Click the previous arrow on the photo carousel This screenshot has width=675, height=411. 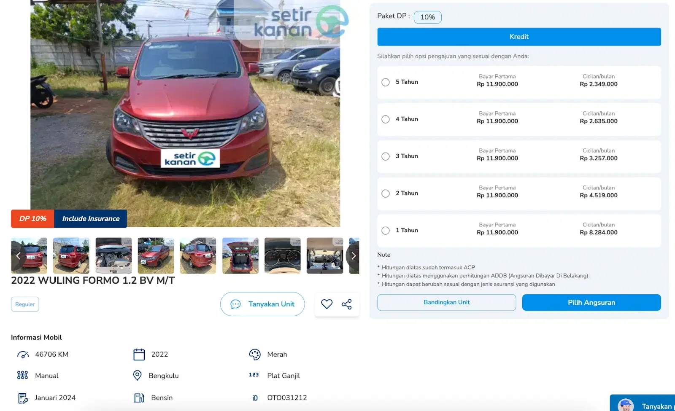pos(18,255)
